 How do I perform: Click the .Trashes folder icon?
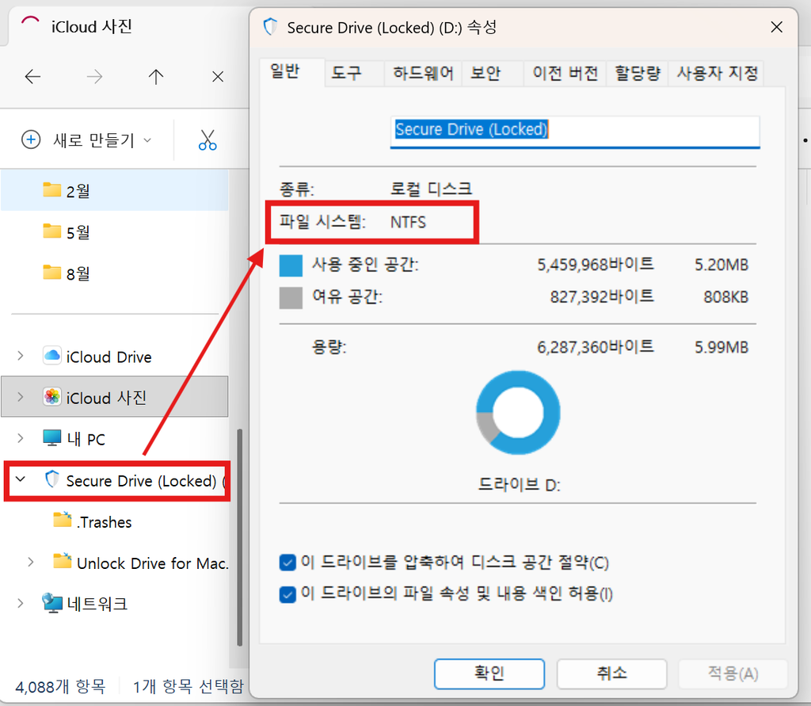tap(63, 520)
